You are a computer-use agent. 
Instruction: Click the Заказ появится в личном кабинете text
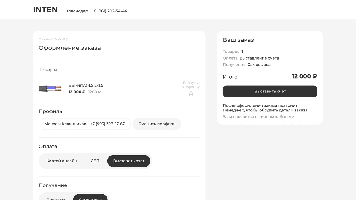[258, 117]
